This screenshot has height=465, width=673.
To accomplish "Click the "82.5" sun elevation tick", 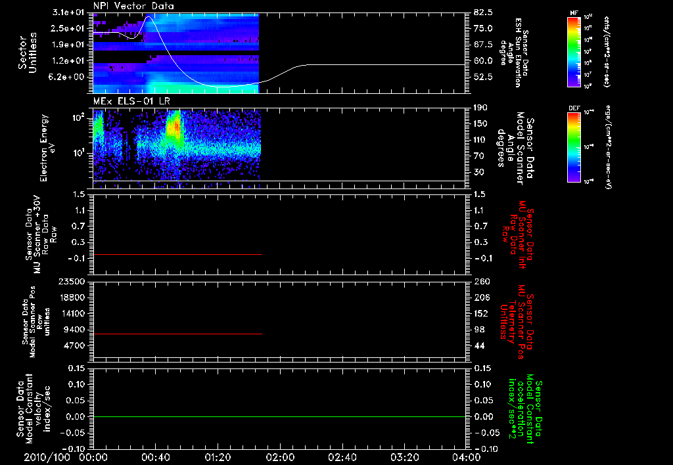I will tap(483, 12).
